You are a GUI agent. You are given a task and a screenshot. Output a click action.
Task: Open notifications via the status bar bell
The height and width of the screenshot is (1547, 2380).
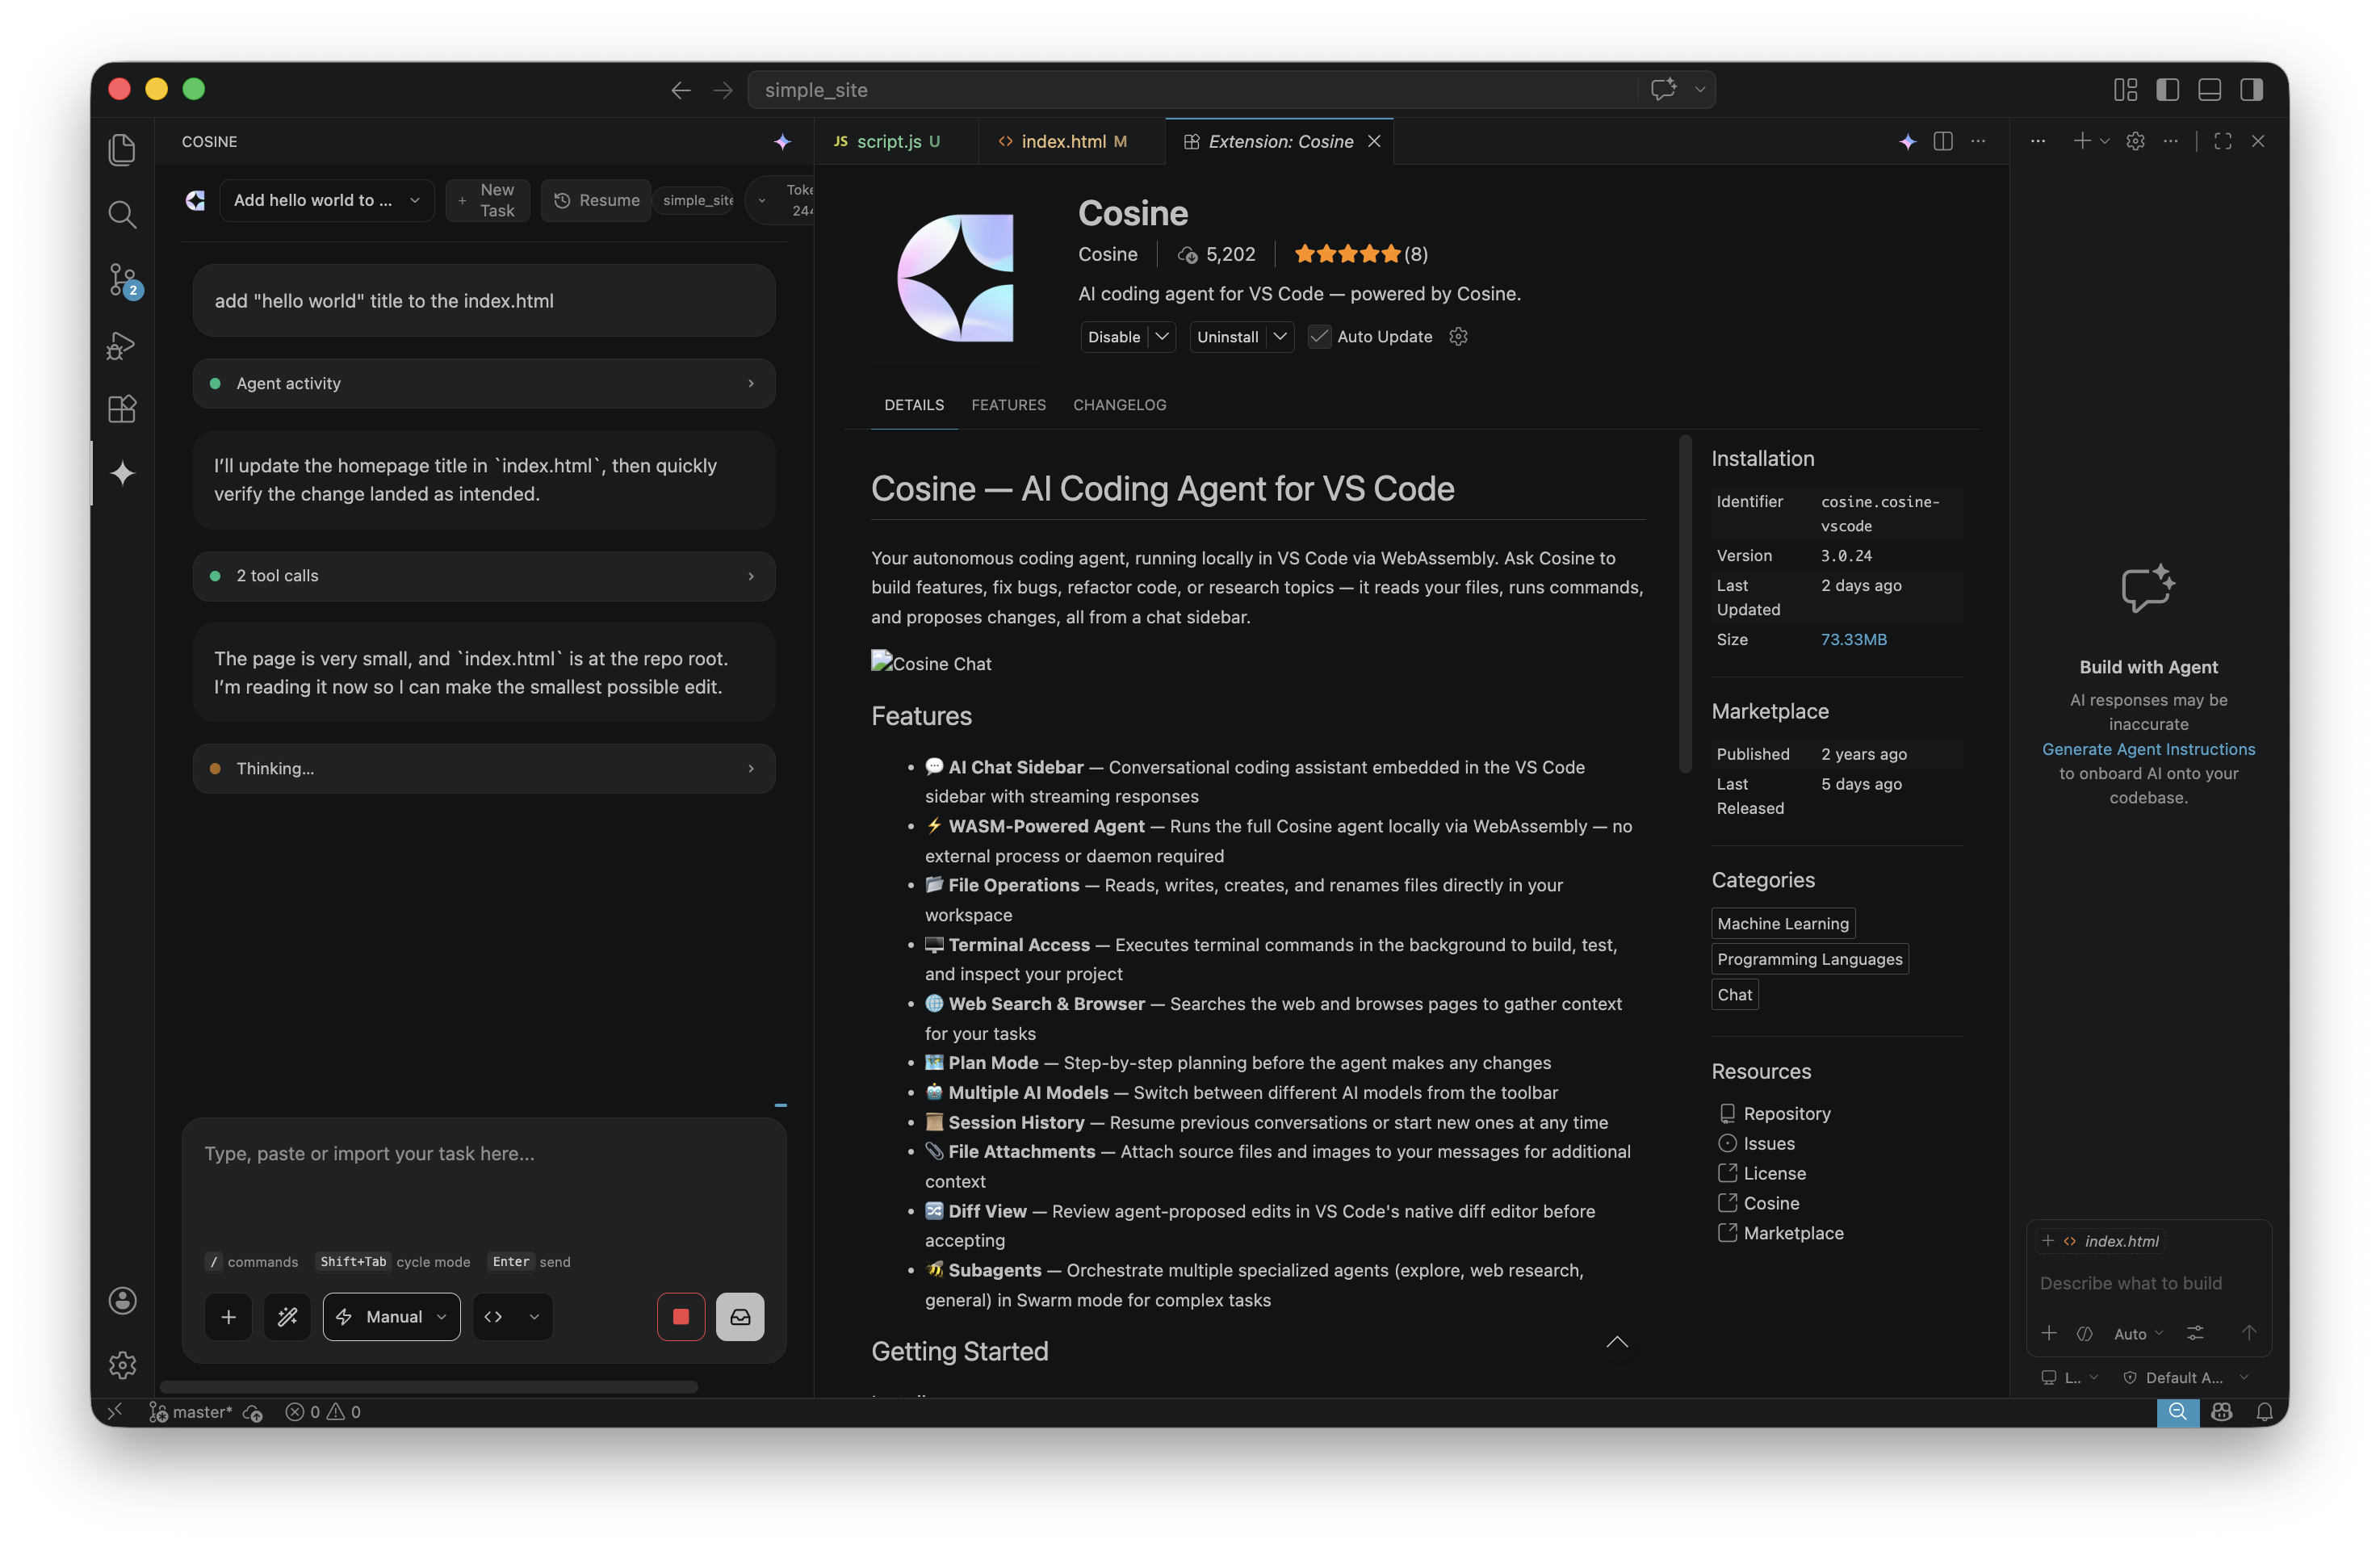click(2264, 1412)
